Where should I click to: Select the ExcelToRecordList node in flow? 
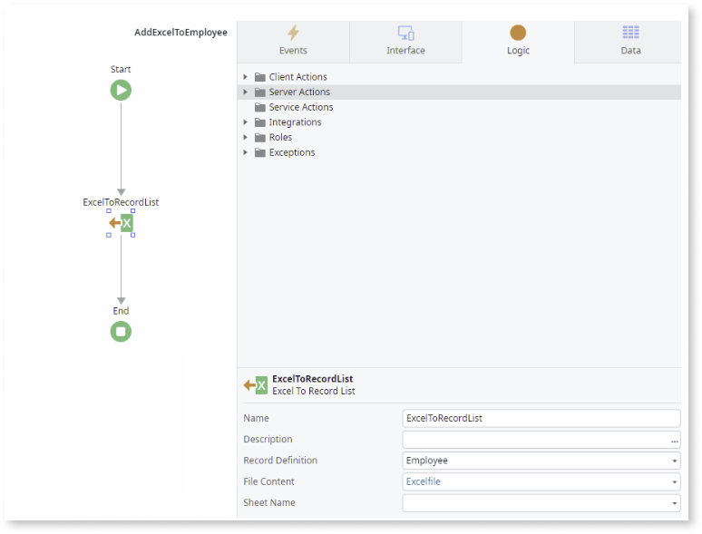click(122, 223)
